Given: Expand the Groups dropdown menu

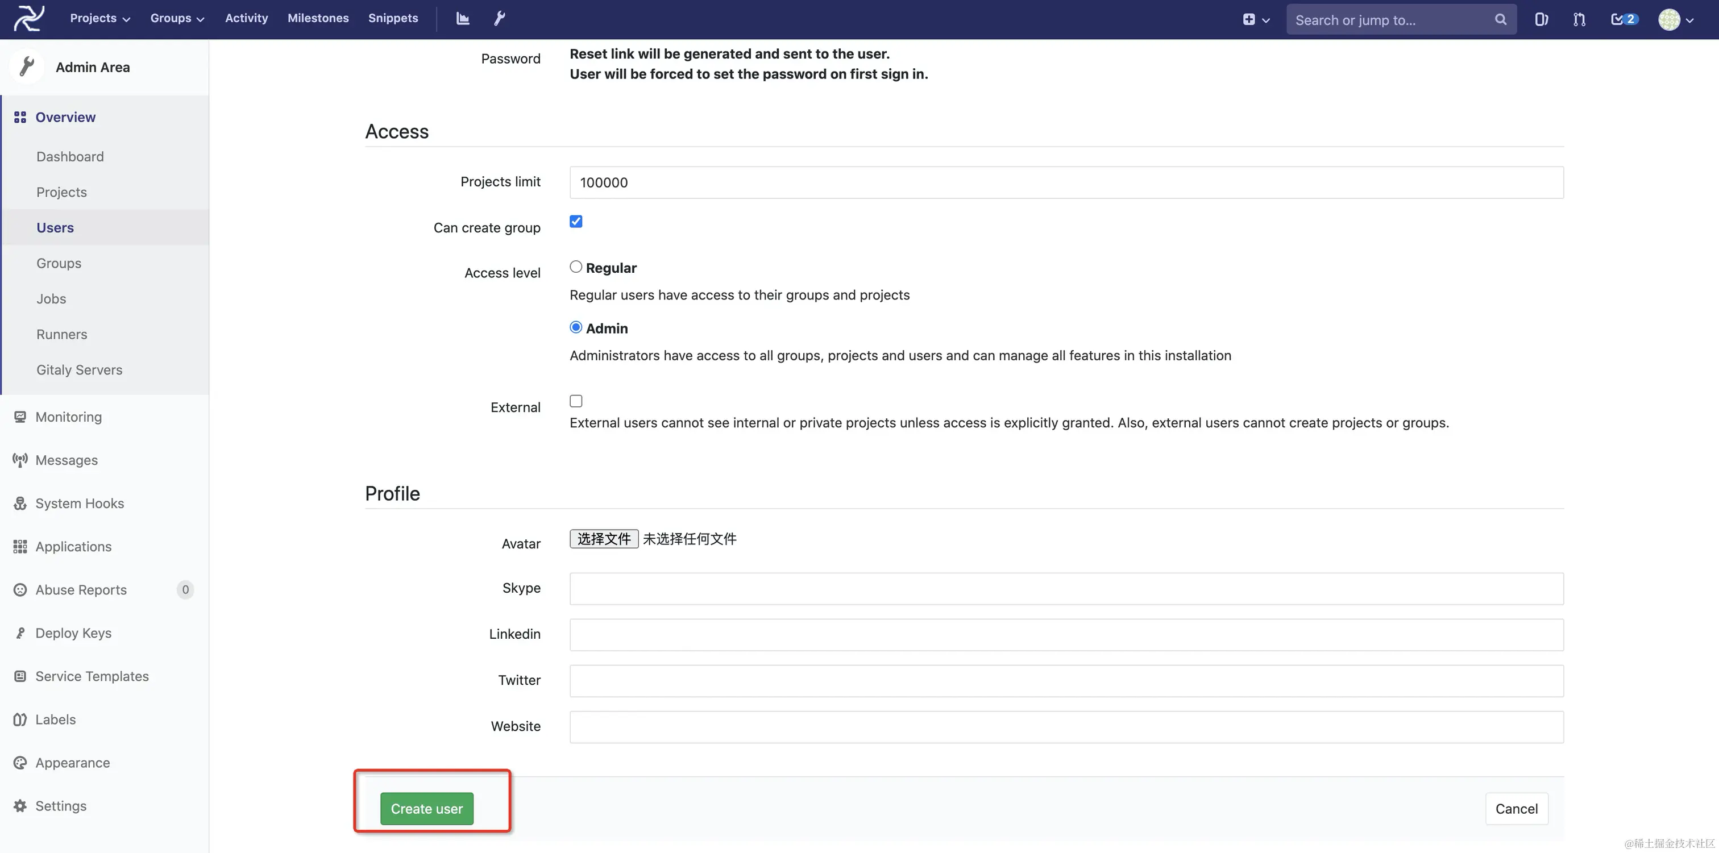Looking at the screenshot, I should click(x=177, y=19).
